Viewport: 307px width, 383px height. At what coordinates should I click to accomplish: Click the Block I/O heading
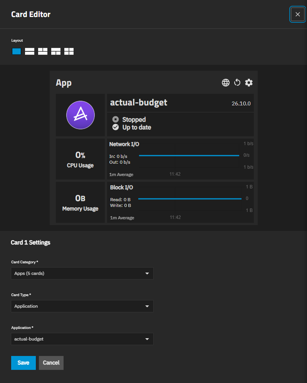(122, 187)
